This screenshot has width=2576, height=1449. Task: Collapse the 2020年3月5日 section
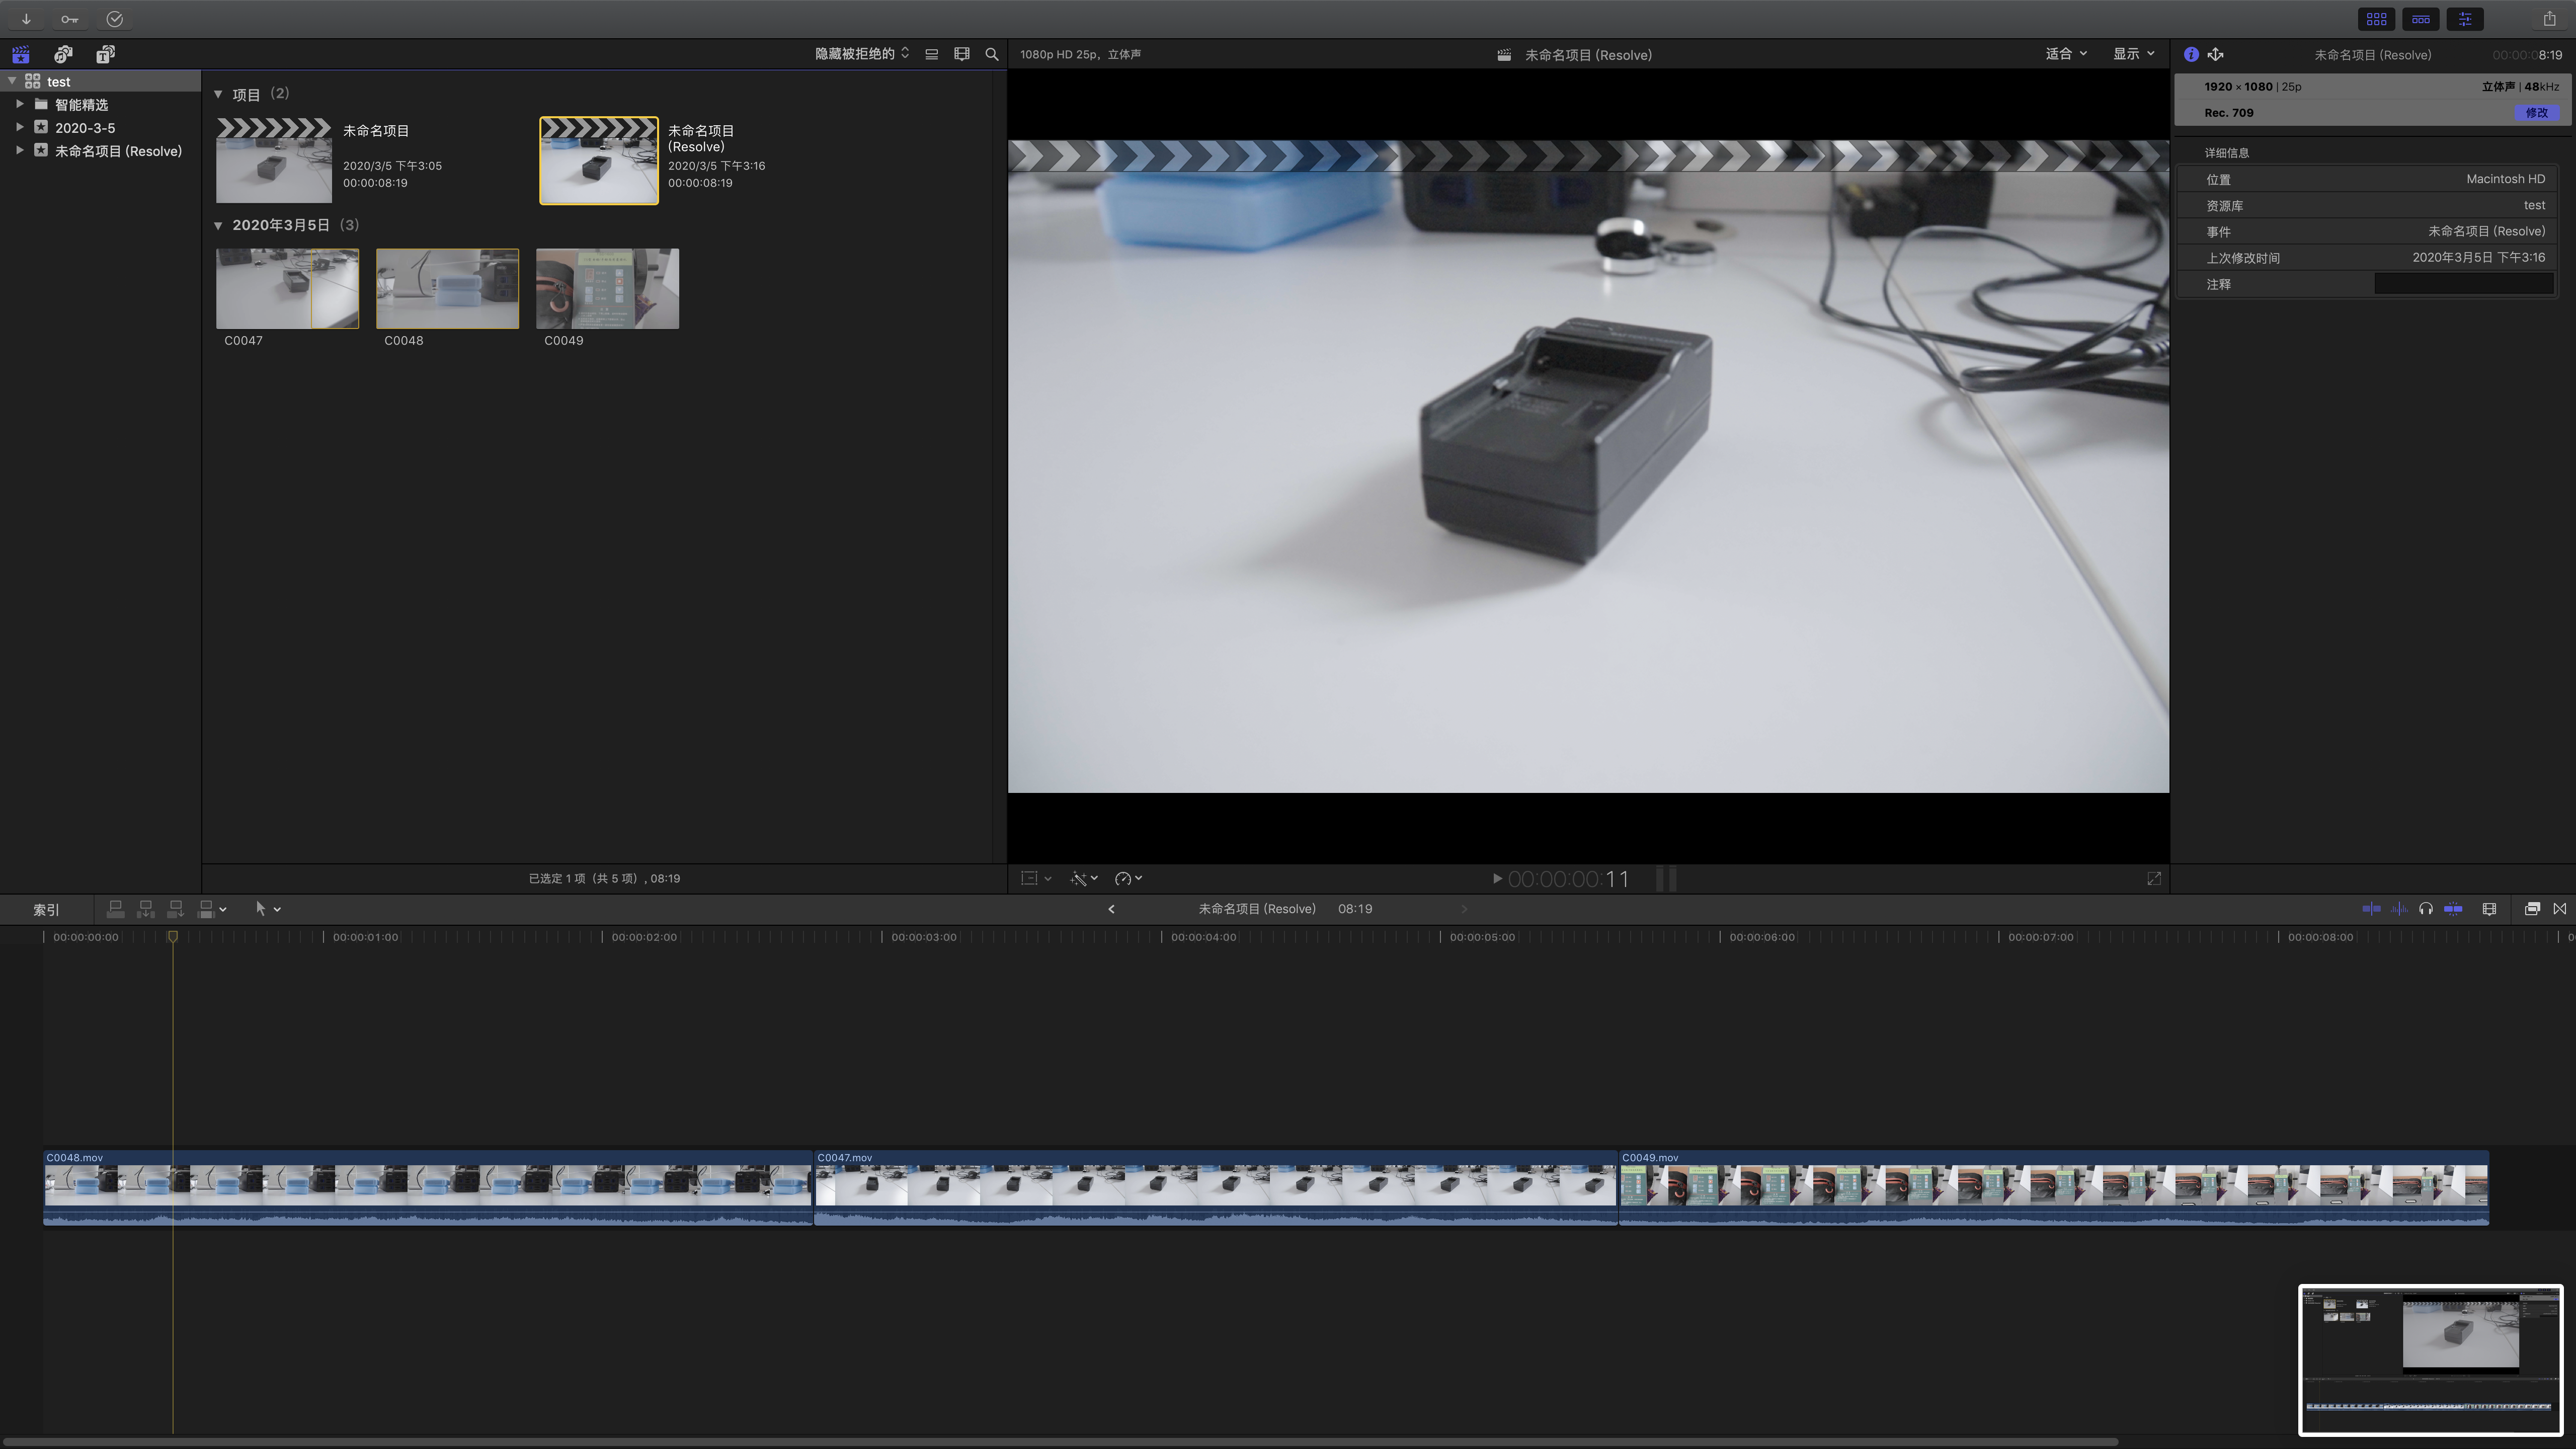tap(218, 225)
